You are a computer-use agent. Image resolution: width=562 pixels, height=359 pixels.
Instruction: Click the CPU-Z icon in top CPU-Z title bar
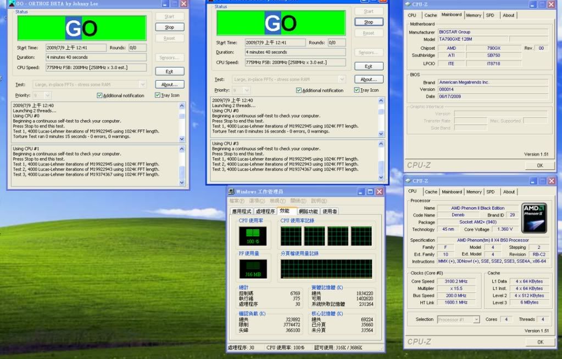408,4
